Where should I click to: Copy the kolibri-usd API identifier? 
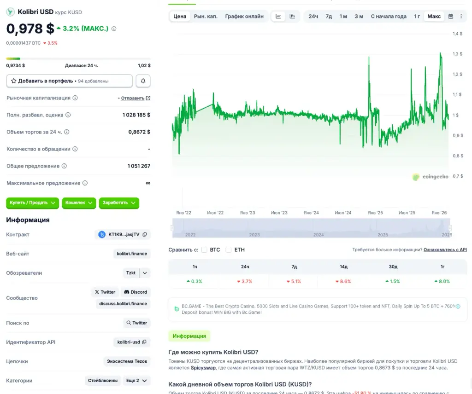coord(144,342)
